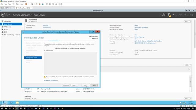This screenshot has width=196, height=110.
Task: Select Prerequisites Check wizard step
Action: coord(33,58)
